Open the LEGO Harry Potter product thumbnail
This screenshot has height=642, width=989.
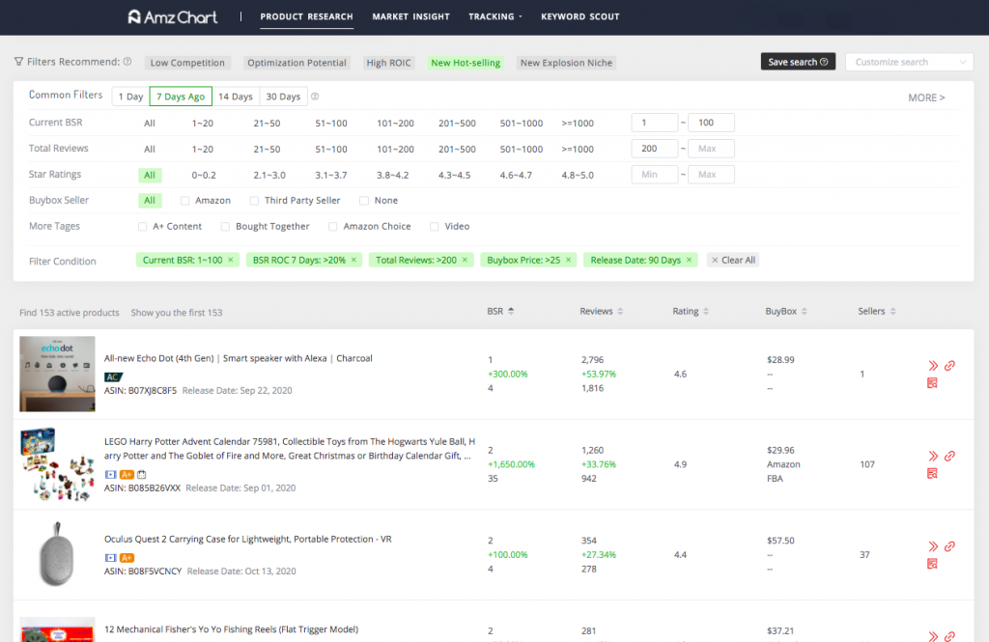57,464
